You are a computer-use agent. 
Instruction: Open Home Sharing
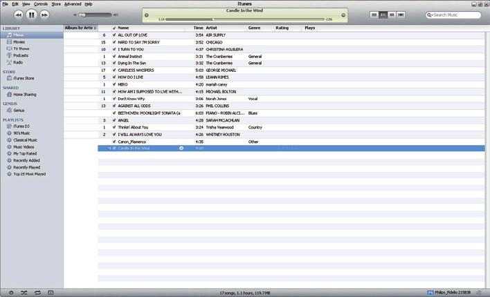coord(25,94)
